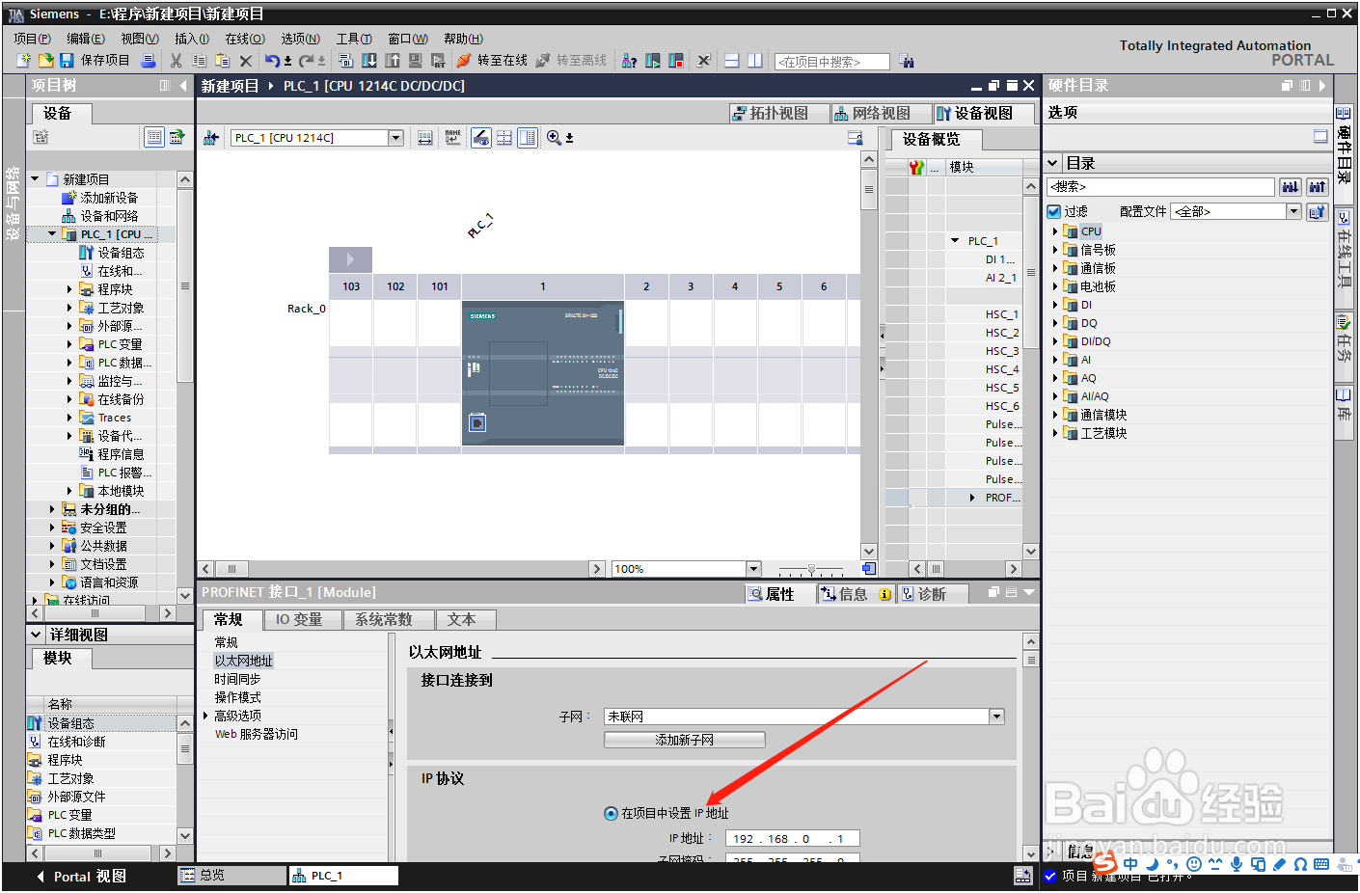Create a new project via toolbar icon
The image size is (1360, 893).
tap(24, 61)
